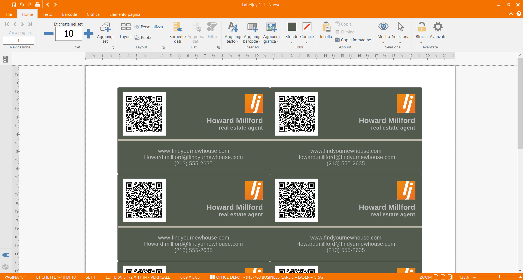Switch to the Grafica tab
The image size is (523, 280).
(x=93, y=14)
